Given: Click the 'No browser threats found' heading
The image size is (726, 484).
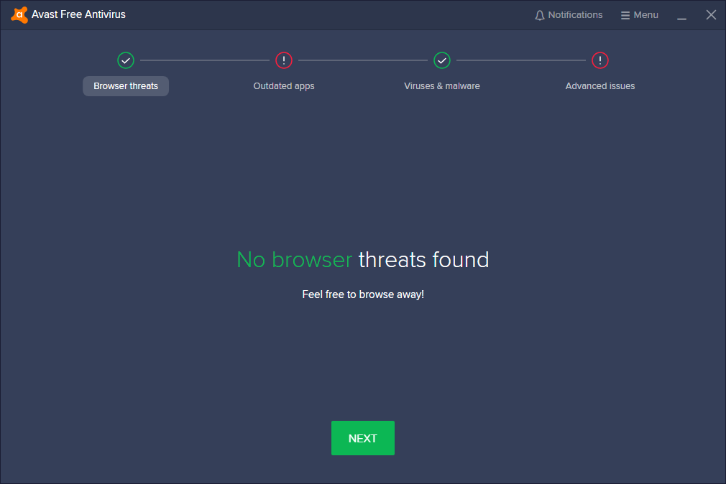Looking at the screenshot, I should (x=362, y=259).
